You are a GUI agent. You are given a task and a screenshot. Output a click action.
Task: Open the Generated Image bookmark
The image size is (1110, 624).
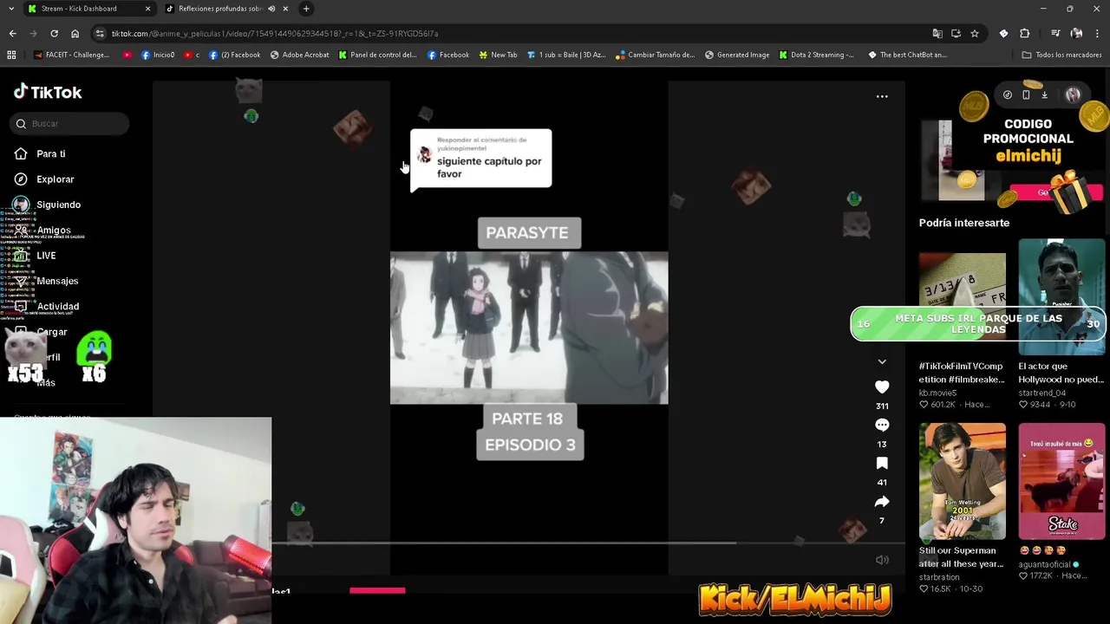(x=736, y=55)
